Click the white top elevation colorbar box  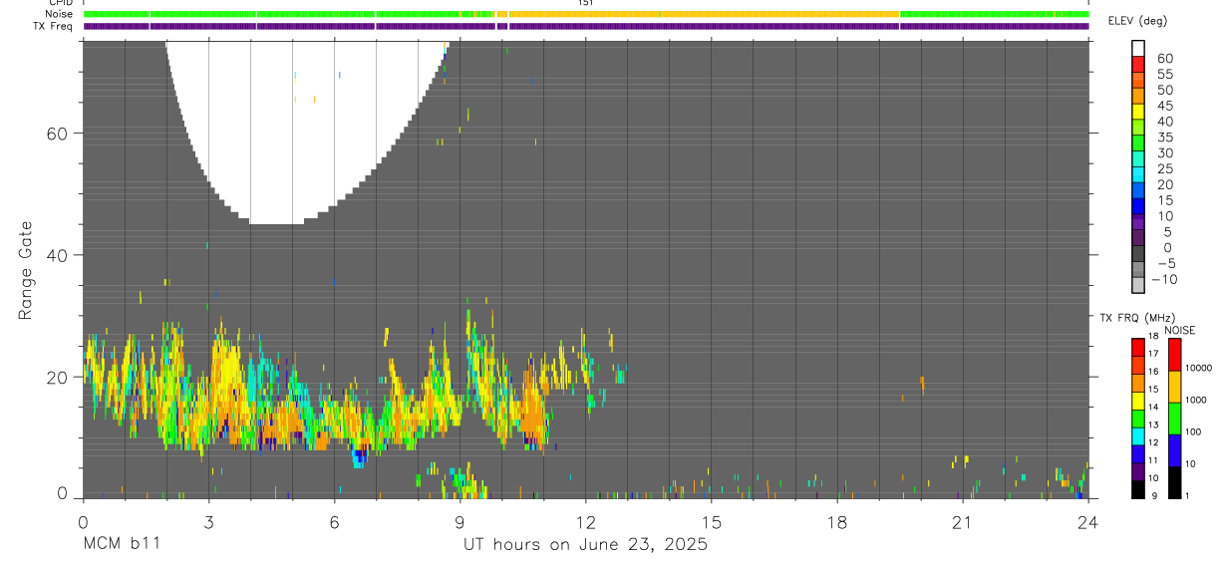pos(1137,49)
